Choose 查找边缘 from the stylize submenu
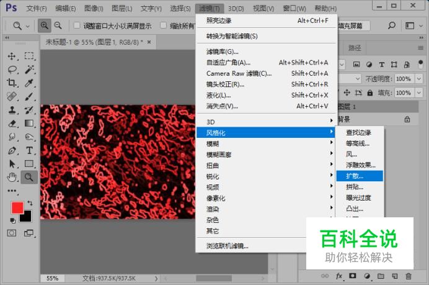Image resolution: width=429 pixels, height=285 pixels. [360, 132]
